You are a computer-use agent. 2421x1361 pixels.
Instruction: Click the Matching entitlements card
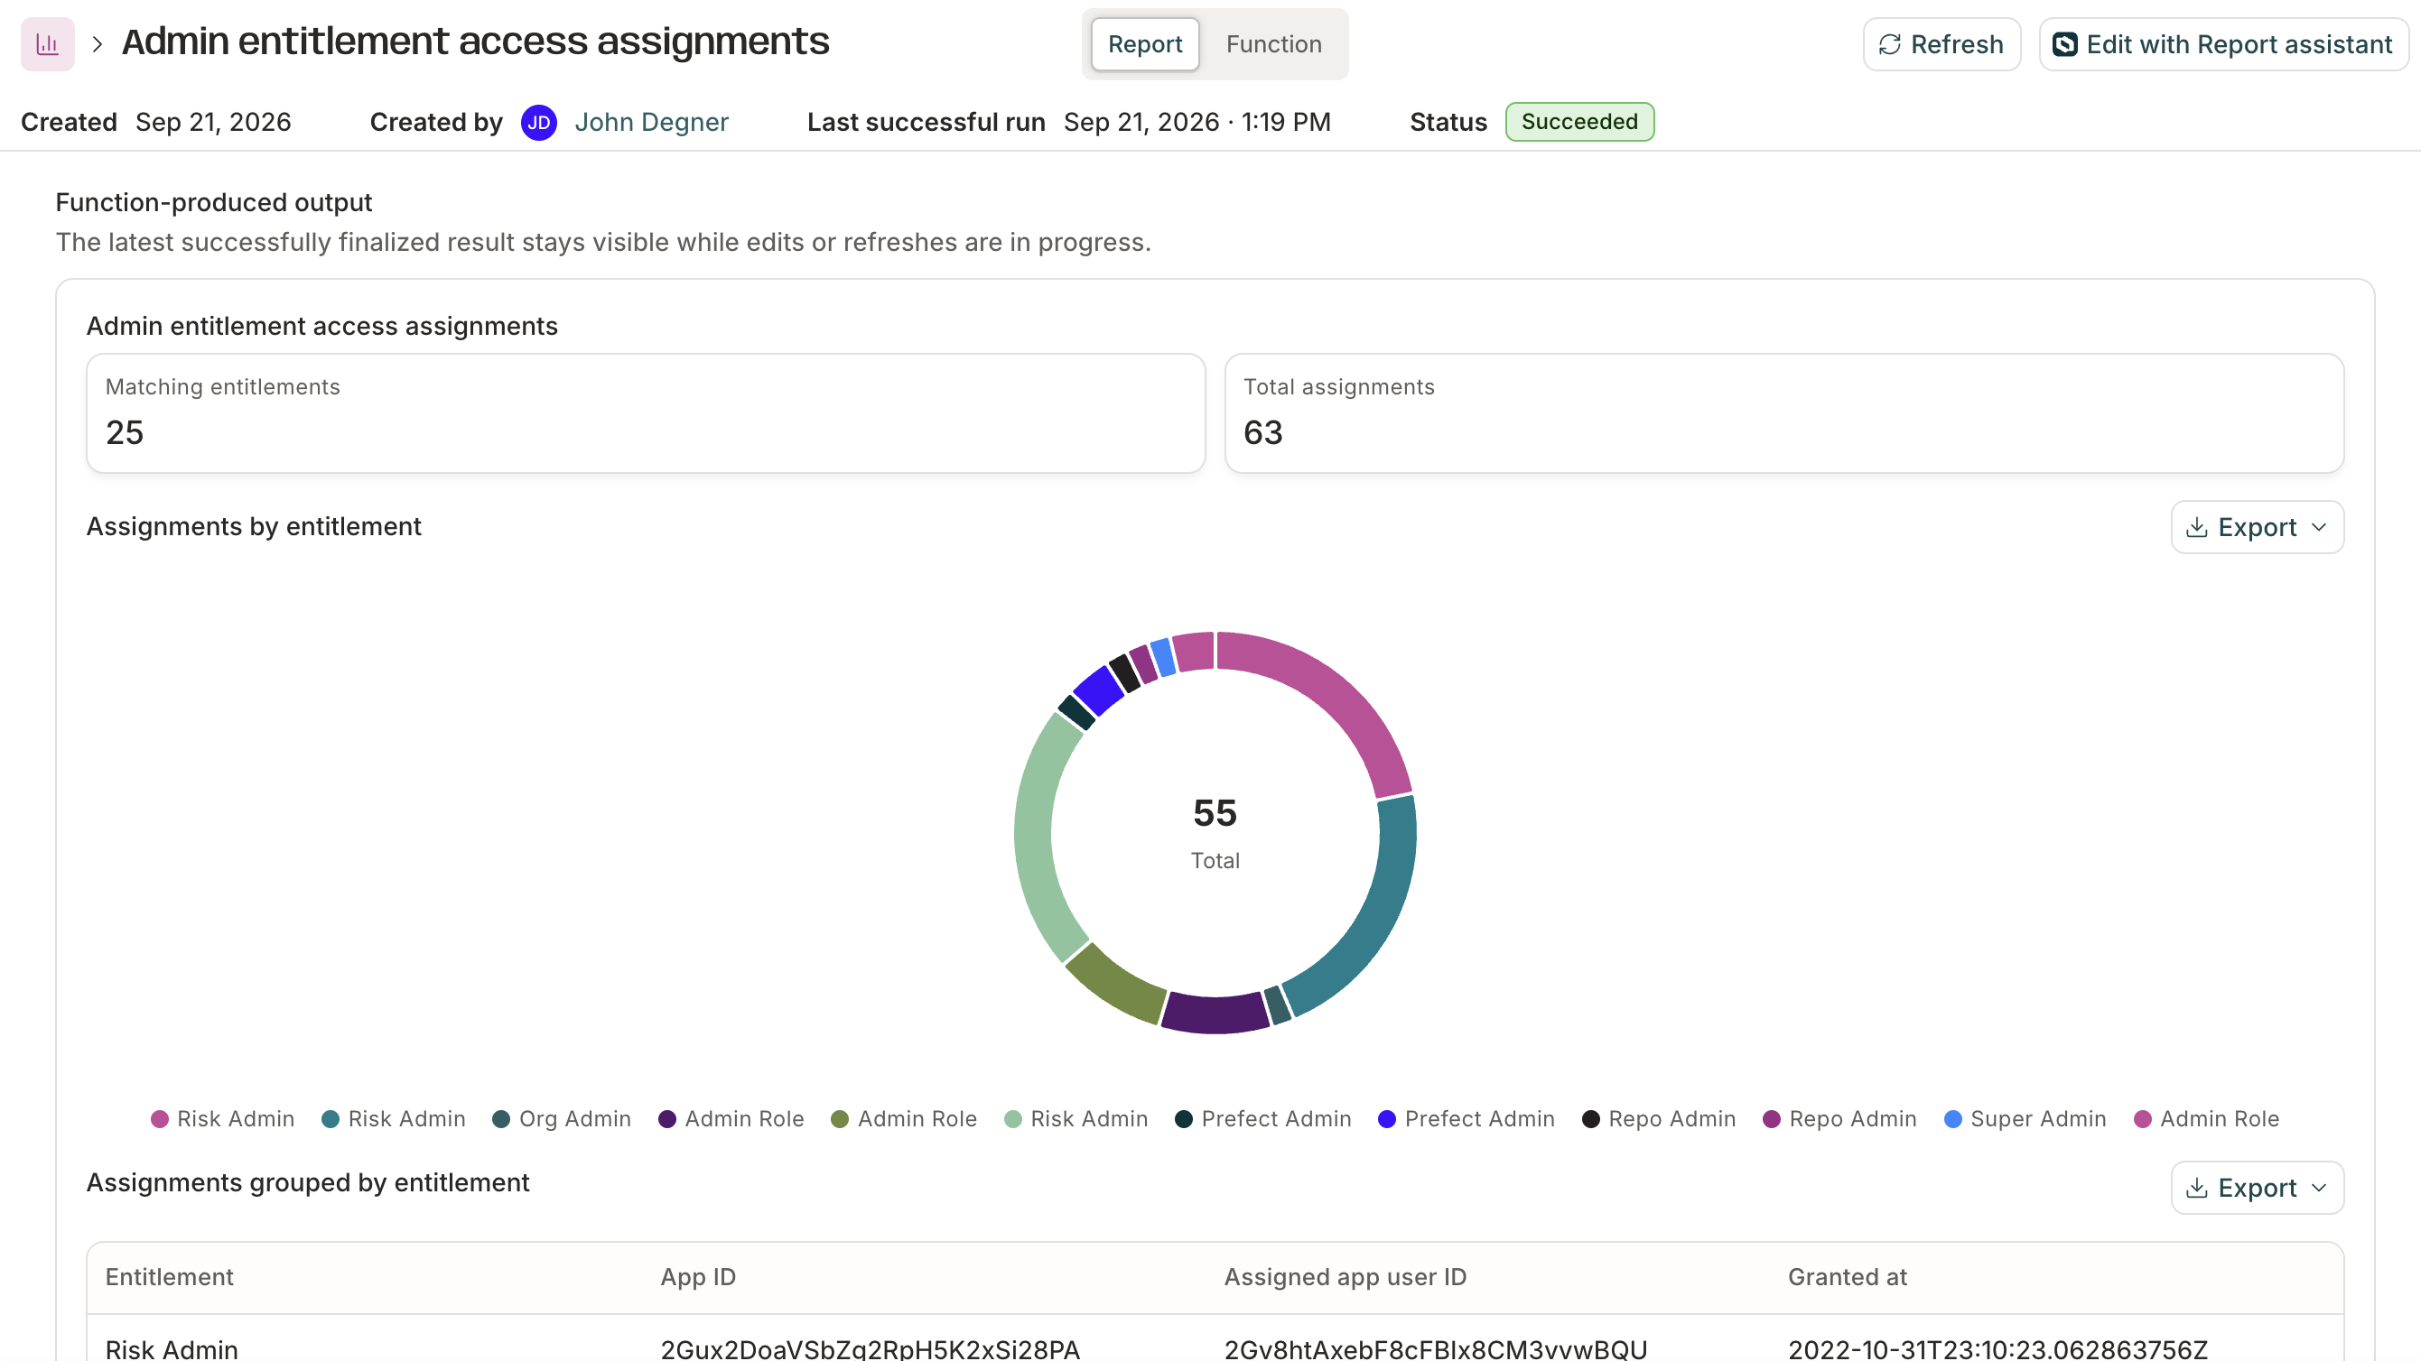646,413
